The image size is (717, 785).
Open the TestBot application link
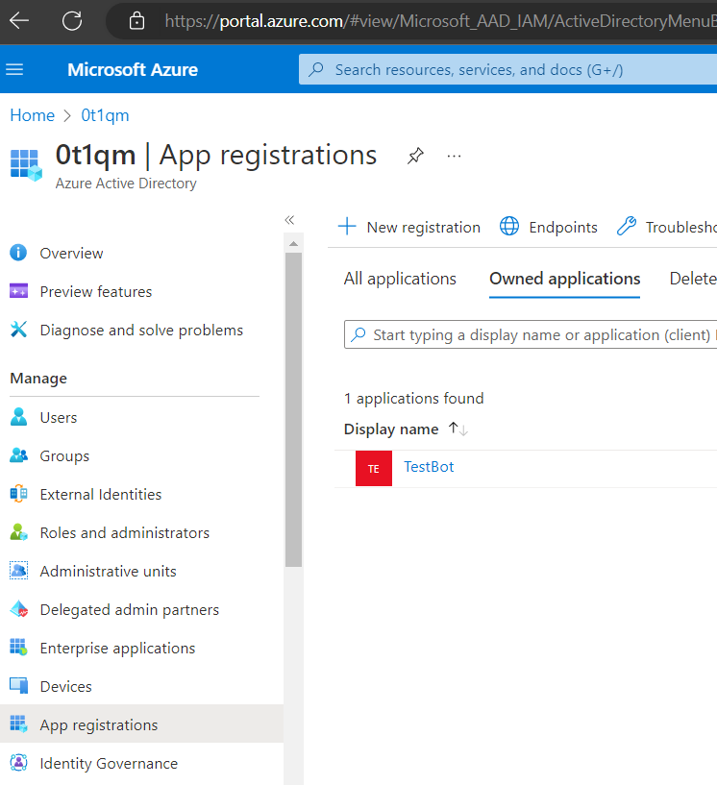[x=429, y=467]
